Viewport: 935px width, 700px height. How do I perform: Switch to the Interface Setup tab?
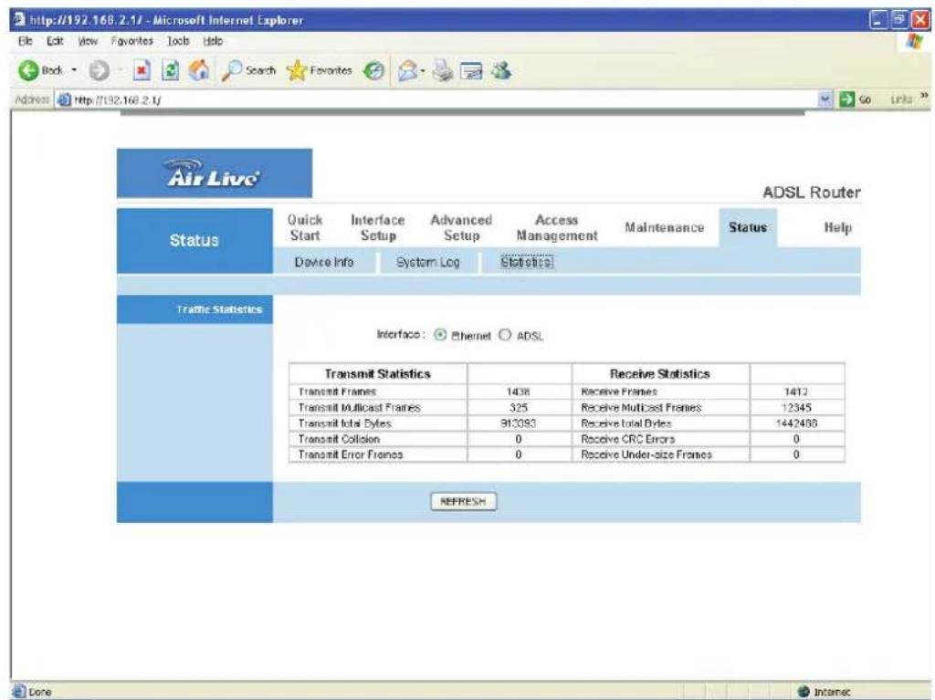click(378, 228)
